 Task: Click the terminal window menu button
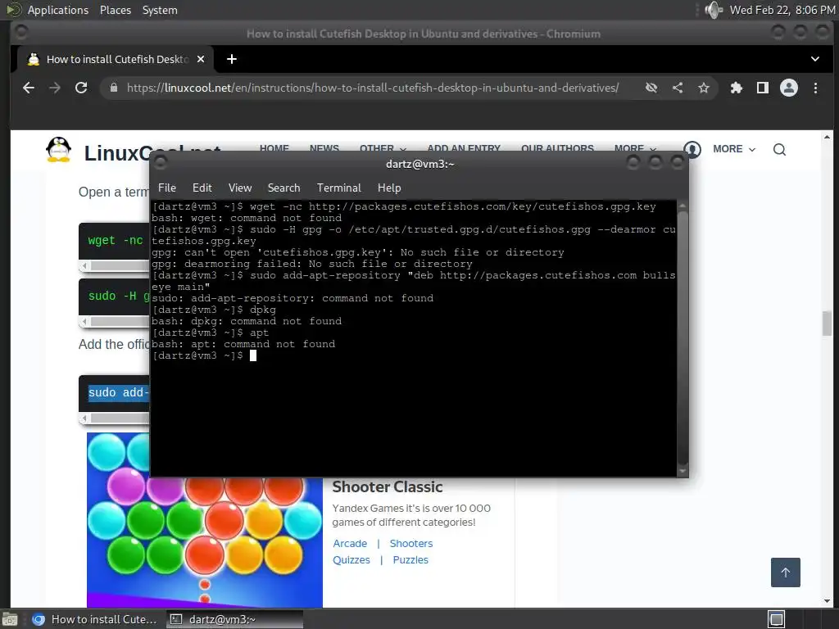tap(160, 162)
